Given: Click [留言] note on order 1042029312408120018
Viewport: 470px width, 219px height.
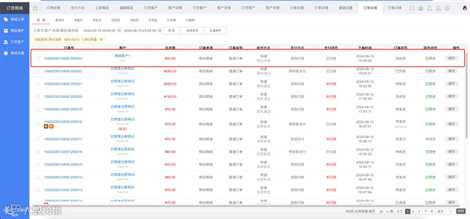Looking at the screenshot, I should [x=122, y=128].
